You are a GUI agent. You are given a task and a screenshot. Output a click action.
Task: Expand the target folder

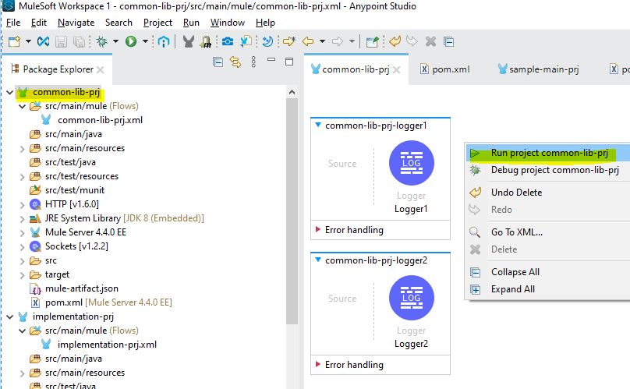coord(21,274)
